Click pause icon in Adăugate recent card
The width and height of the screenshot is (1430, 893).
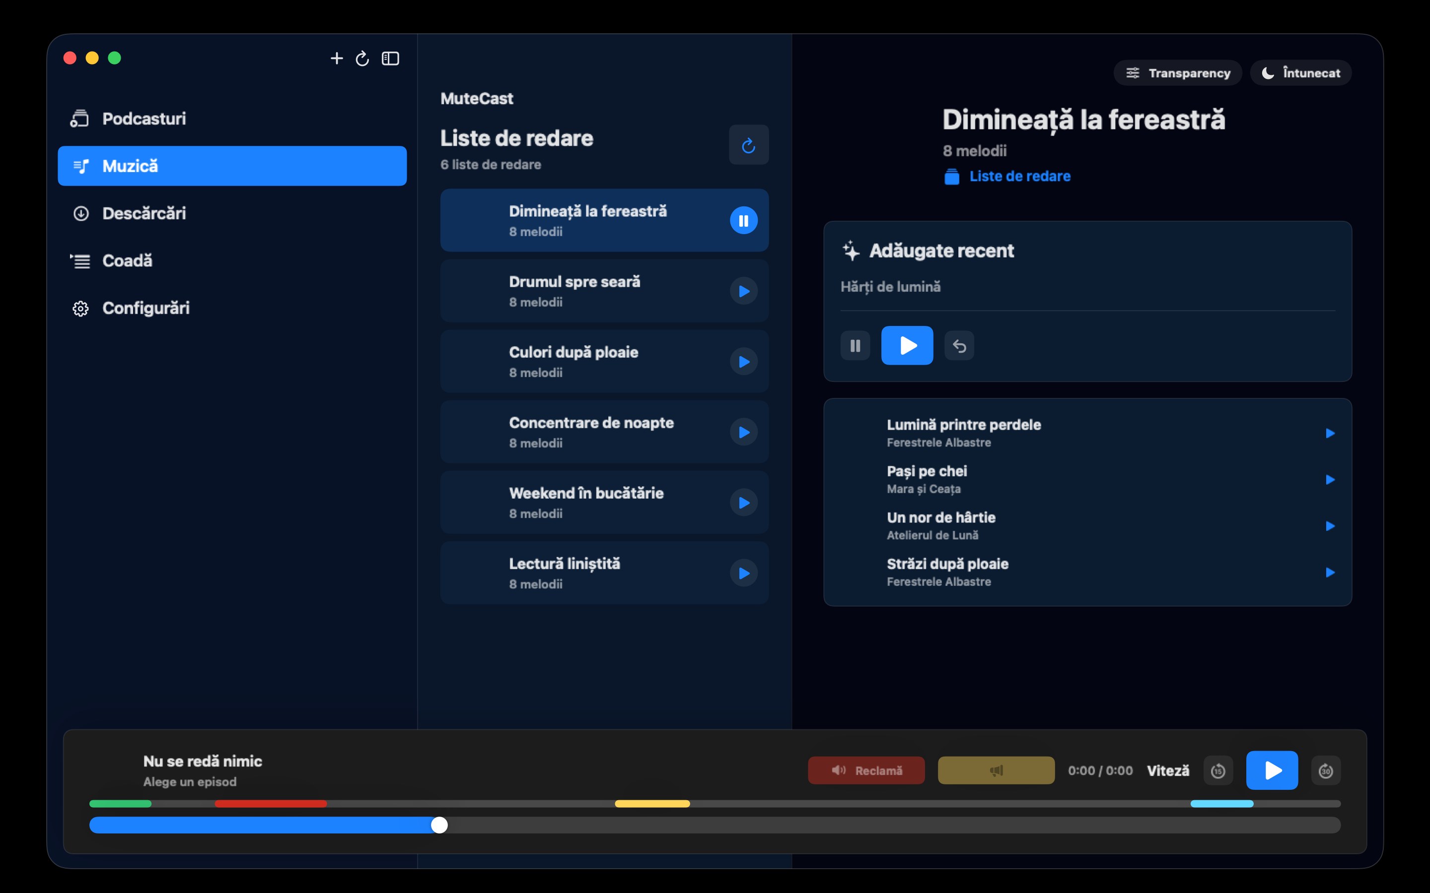point(855,345)
